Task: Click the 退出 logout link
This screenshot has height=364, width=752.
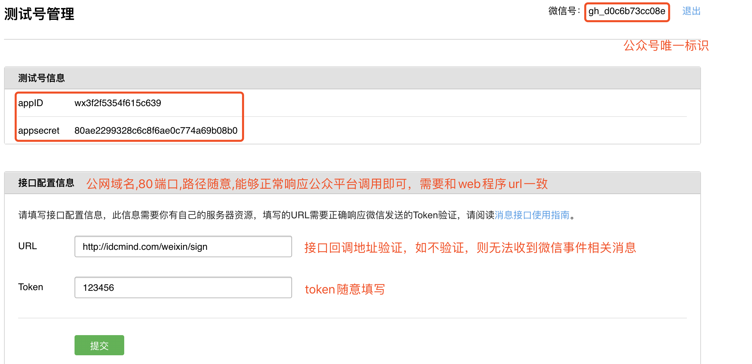Action: tap(691, 11)
